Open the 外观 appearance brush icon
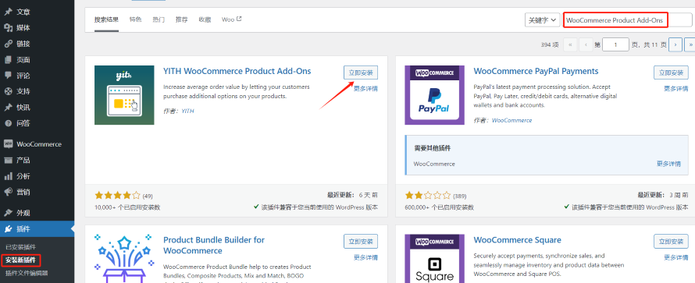The height and width of the screenshot is (283, 695). point(8,213)
